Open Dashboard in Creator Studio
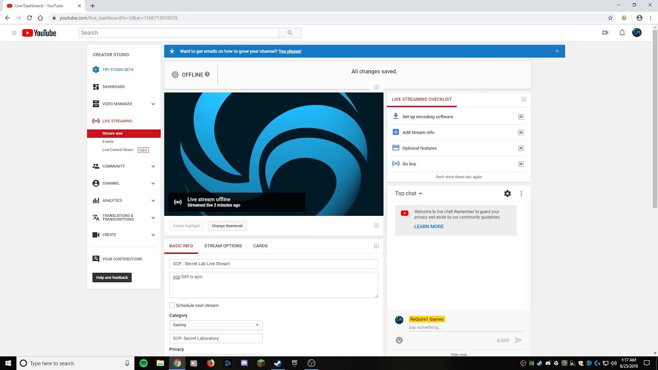 pyautogui.click(x=113, y=87)
